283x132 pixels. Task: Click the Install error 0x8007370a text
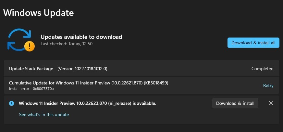coord(31,89)
